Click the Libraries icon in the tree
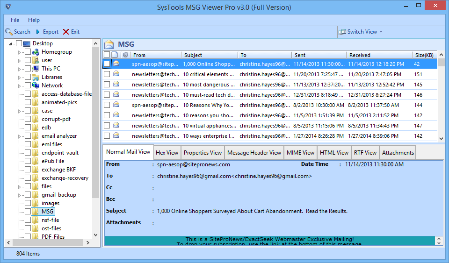This screenshot has height=263, width=449. coord(36,77)
